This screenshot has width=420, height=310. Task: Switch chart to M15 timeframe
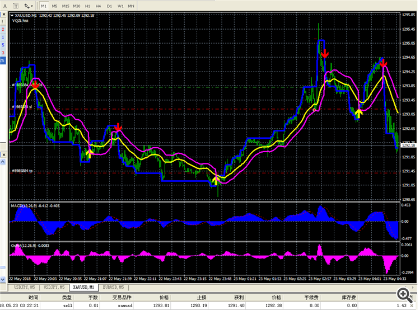pyautogui.click(x=66, y=6)
